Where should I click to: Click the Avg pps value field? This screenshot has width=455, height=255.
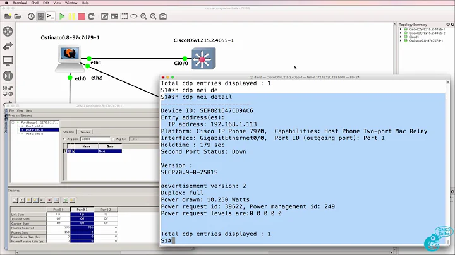(95, 139)
